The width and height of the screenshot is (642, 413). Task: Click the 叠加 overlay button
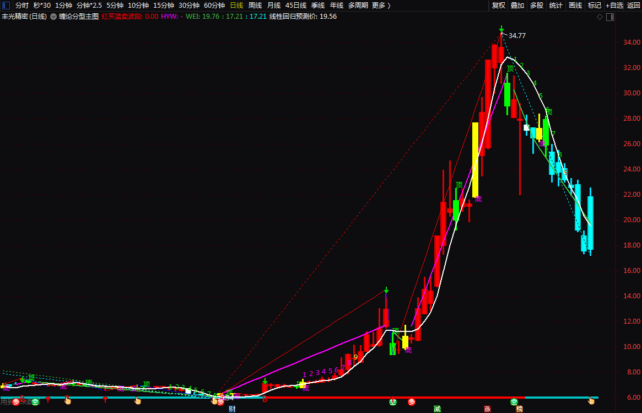pos(517,6)
